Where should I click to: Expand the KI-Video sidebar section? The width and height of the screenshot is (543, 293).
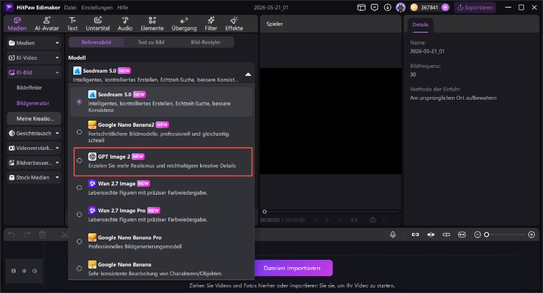coord(34,58)
